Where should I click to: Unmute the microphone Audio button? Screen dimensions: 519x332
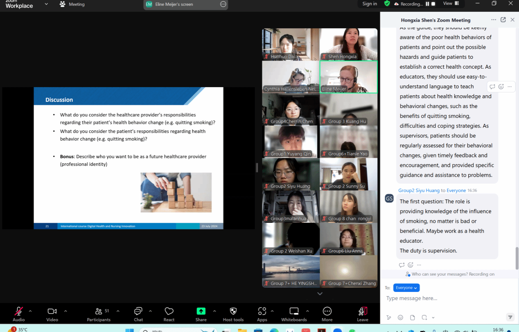click(18, 312)
